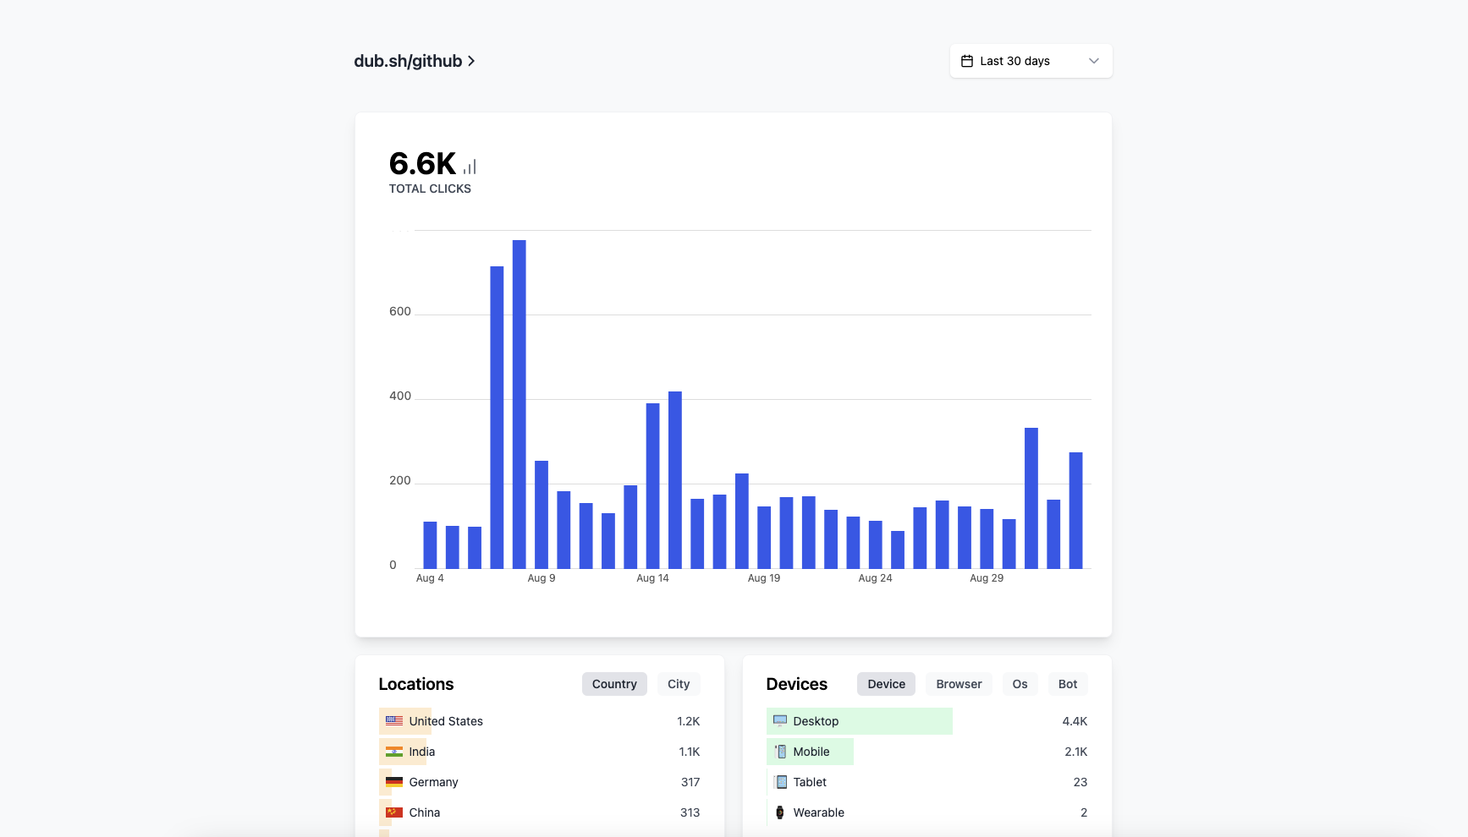The height and width of the screenshot is (837, 1468).
Task: Click the Mobile phone icon
Action: coord(780,752)
